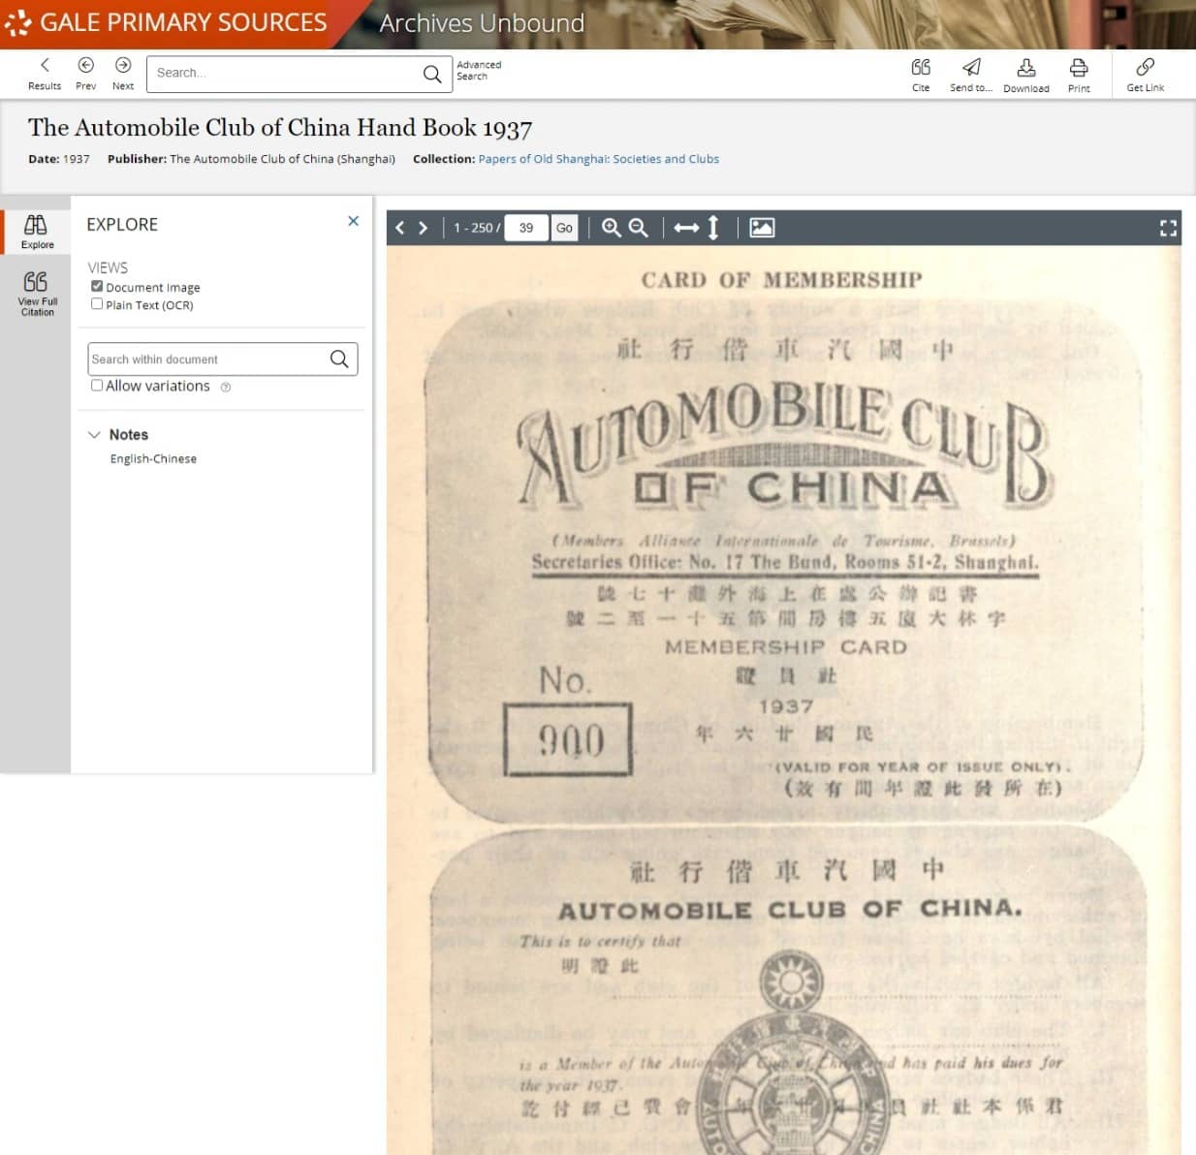Go to previous page in viewer

click(400, 228)
